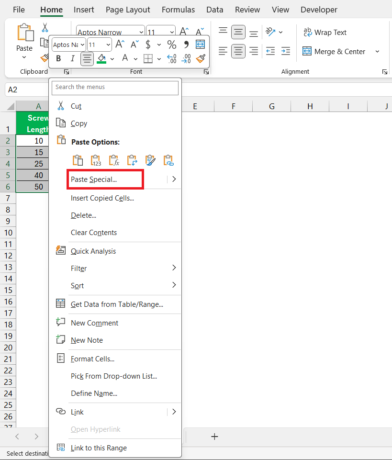Click Top Align icon in ribbon
The image size is (392, 460).
click(x=223, y=32)
